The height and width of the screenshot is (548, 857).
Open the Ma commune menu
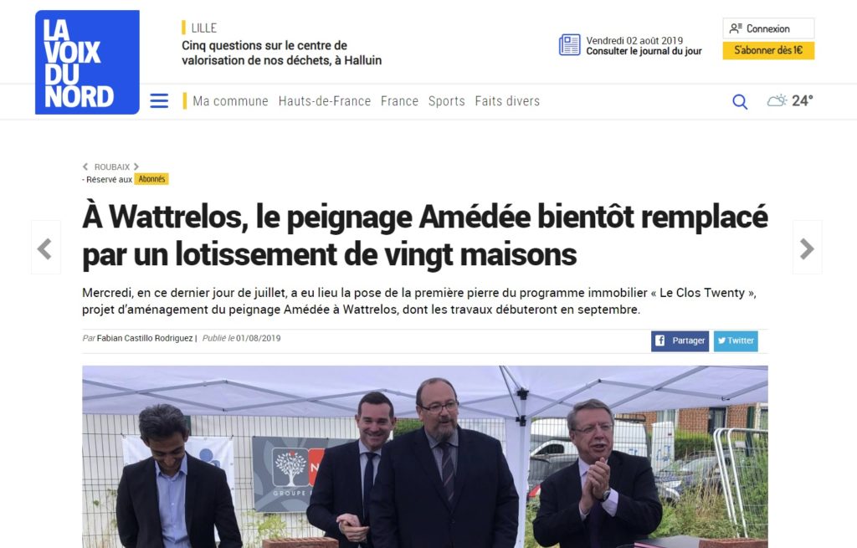(230, 101)
